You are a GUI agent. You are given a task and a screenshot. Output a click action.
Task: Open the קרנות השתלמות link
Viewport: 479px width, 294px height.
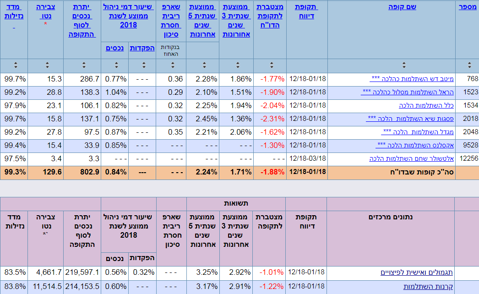[x=428, y=287]
